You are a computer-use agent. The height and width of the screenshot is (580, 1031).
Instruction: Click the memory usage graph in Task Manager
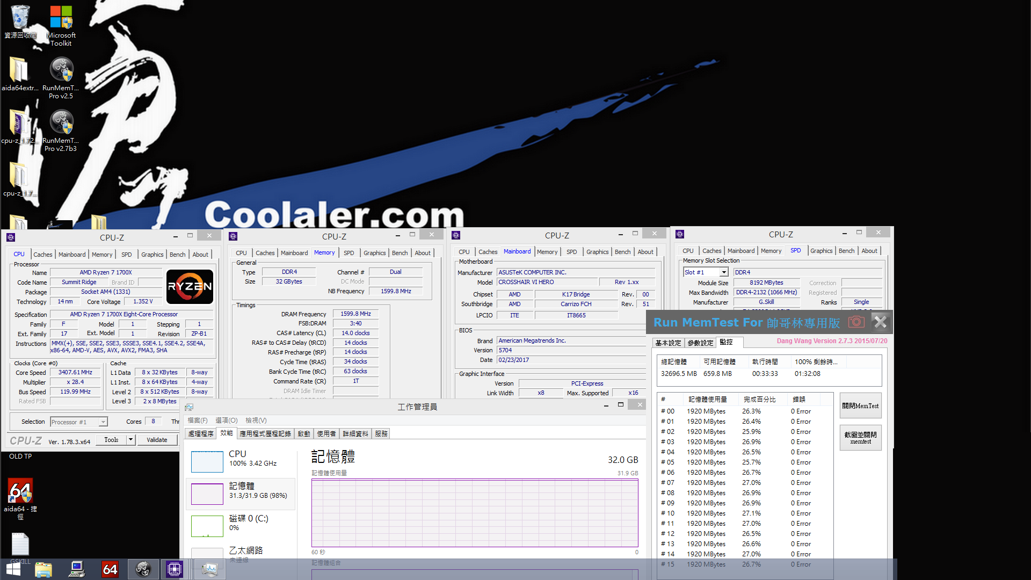pos(475,513)
